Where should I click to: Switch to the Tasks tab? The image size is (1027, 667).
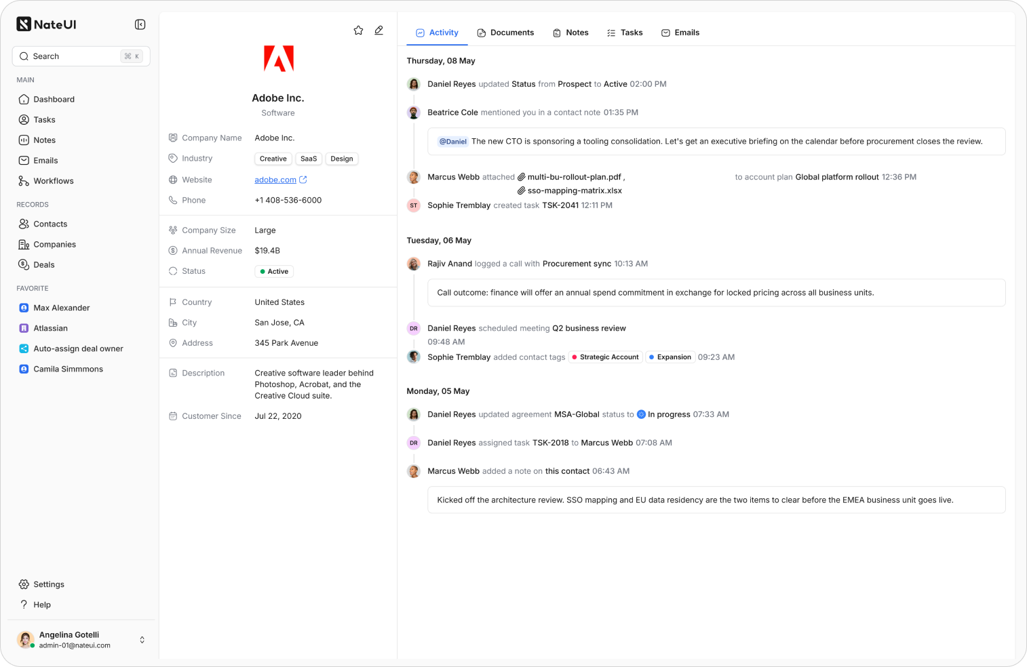tap(625, 33)
